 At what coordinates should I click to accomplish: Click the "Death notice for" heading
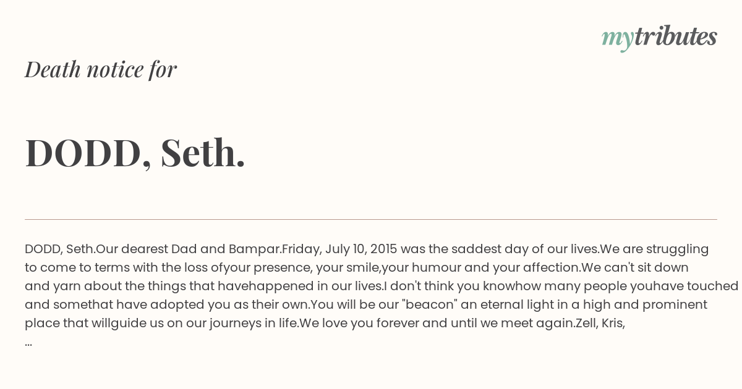pos(101,69)
